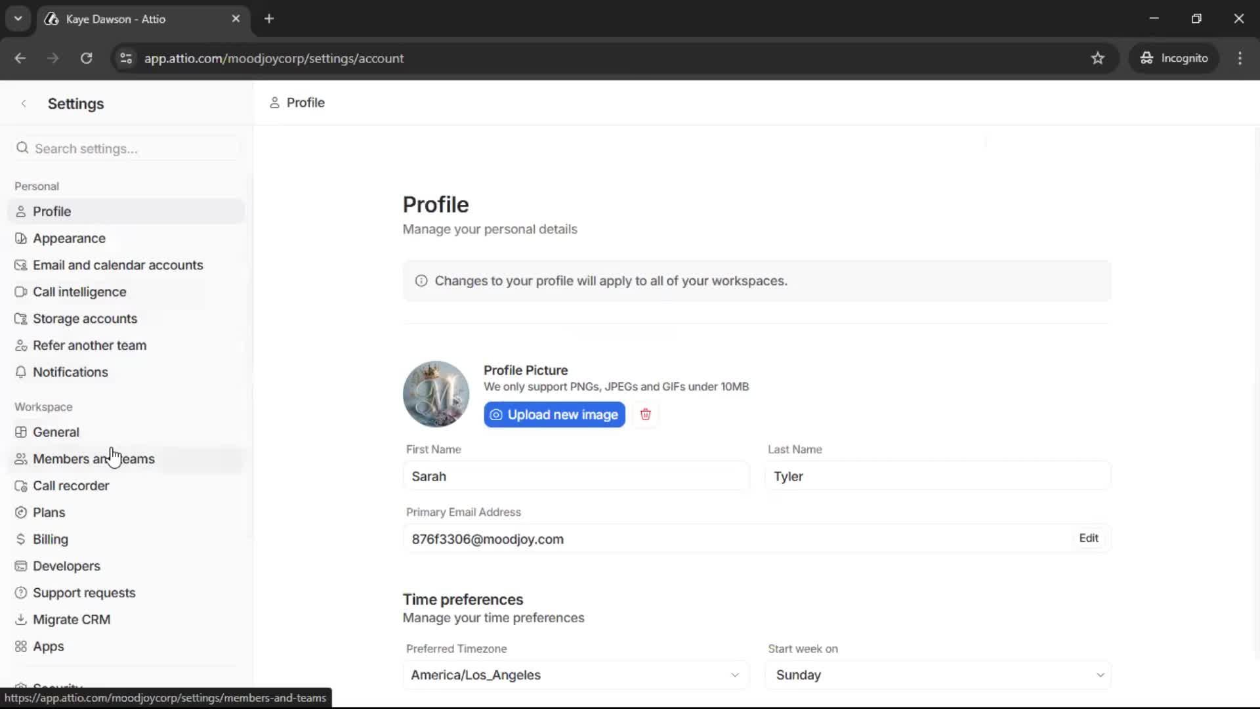
Task: Delete the current profile picture
Action: coord(645,414)
